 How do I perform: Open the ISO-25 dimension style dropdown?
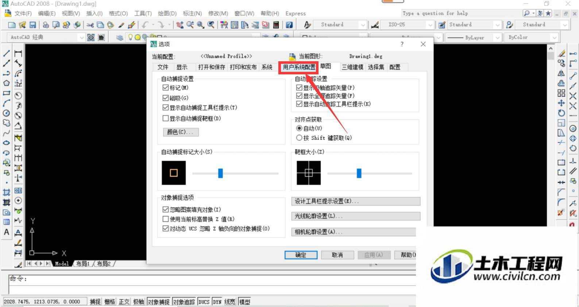(x=431, y=25)
